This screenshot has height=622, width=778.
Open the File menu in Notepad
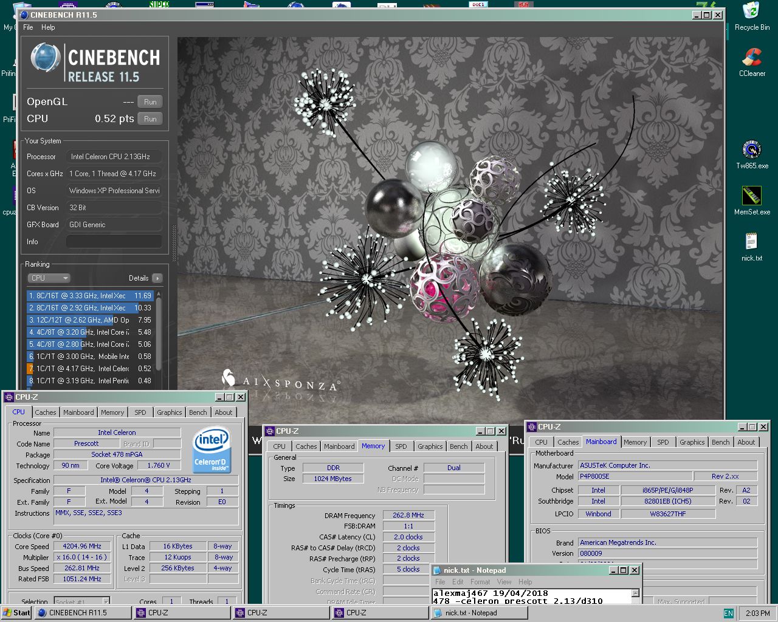(440, 582)
